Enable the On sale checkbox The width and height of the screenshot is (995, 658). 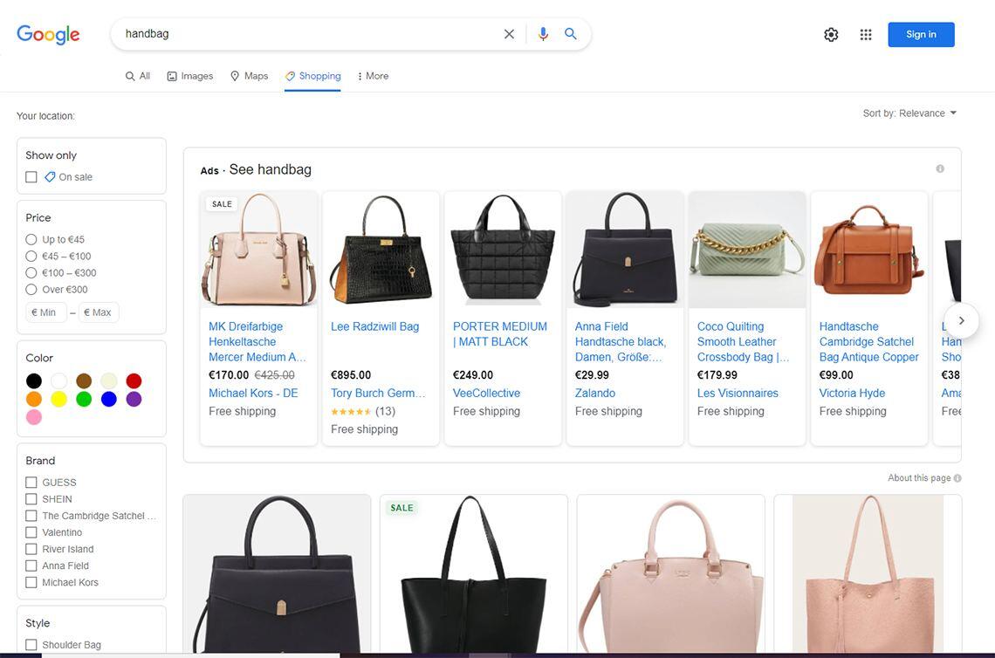[31, 177]
